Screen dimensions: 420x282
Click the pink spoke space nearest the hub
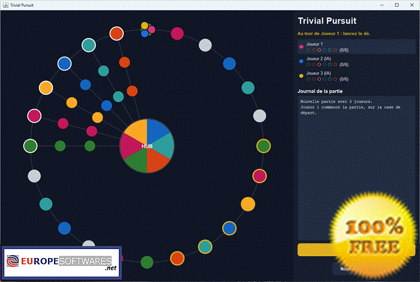[92, 131]
